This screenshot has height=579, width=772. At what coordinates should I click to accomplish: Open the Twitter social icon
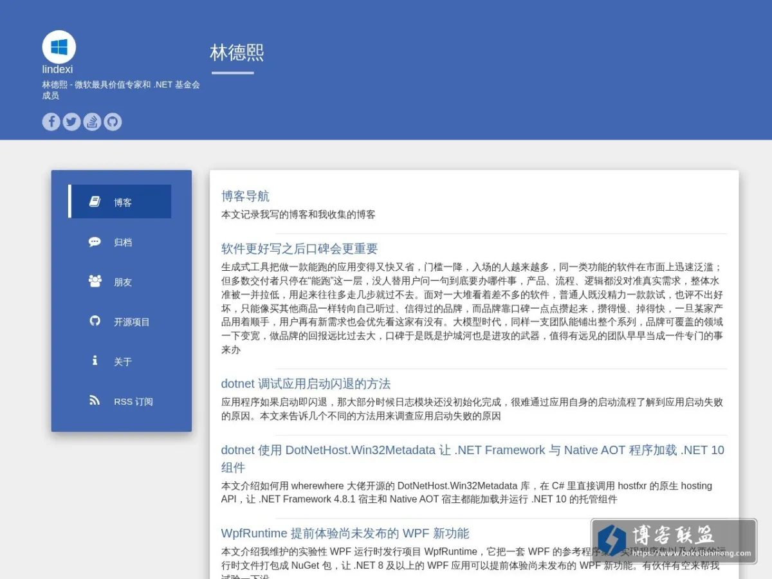pos(72,122)
